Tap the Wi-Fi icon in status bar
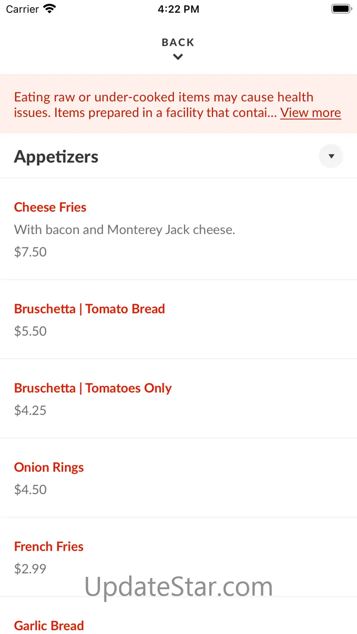The width and height of the screenshot is (357, 634). pos(49,9)
